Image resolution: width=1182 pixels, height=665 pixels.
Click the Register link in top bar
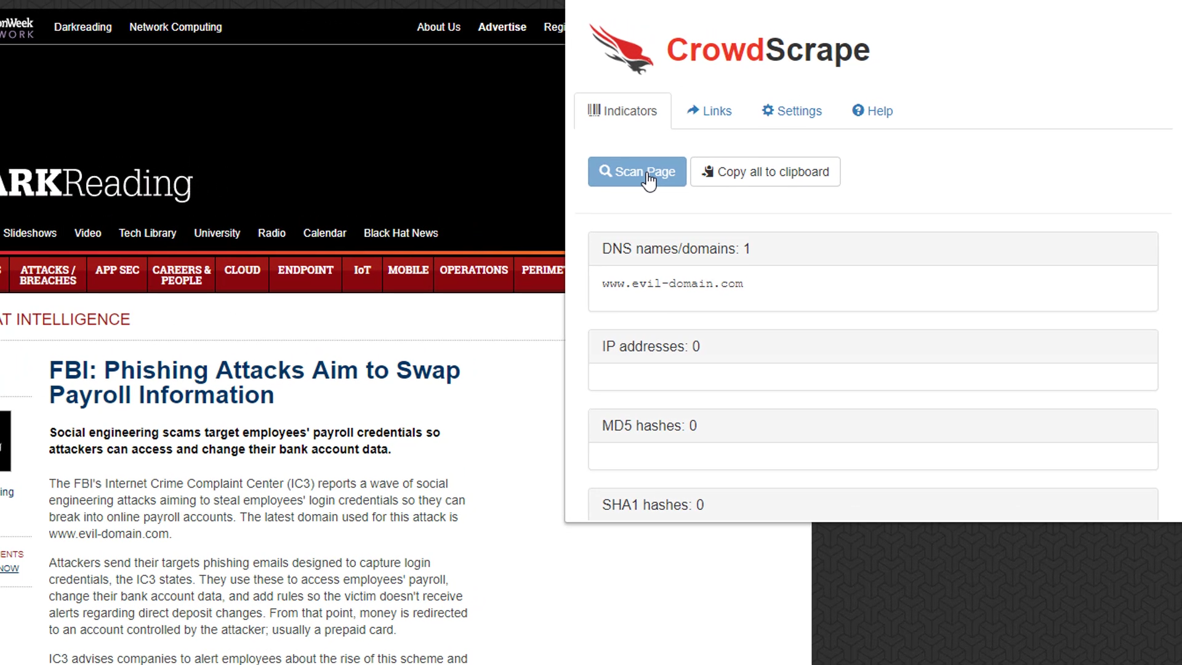554,27
